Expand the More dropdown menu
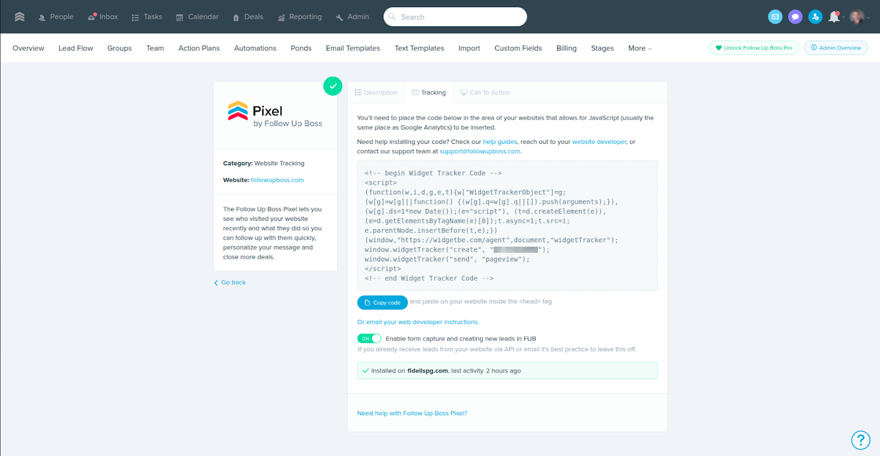 [640, 48]
